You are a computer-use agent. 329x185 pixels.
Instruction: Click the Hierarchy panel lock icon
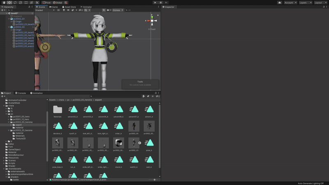pos(29,7)
